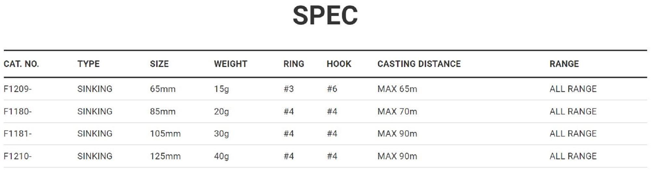
Task: Click the CASTING DISTANCE column header
Action: 419,64
